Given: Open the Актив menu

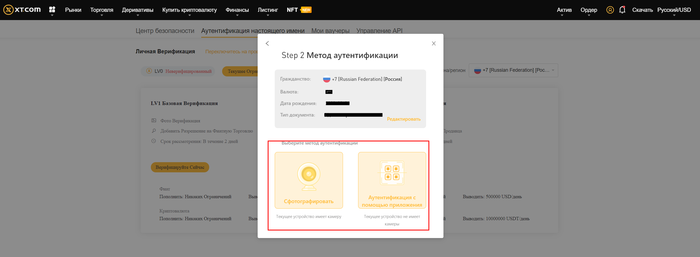Looking at the screenshot, I should tap(564, 10).
